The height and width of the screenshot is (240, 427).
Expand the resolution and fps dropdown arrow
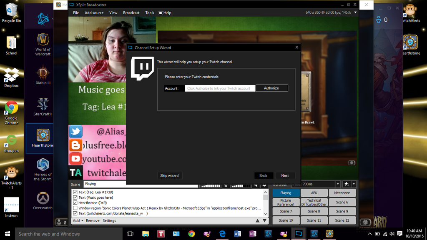pyautogui.click(x=355, y=12)
